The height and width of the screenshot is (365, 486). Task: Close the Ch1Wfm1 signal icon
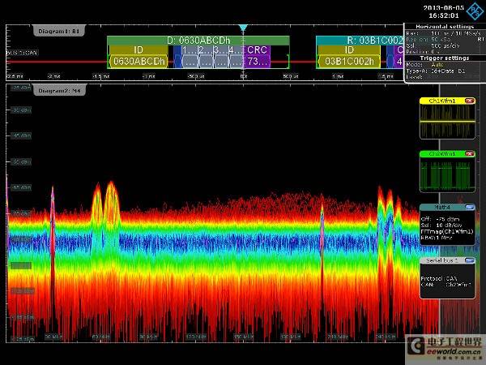[x=470, y=101]
